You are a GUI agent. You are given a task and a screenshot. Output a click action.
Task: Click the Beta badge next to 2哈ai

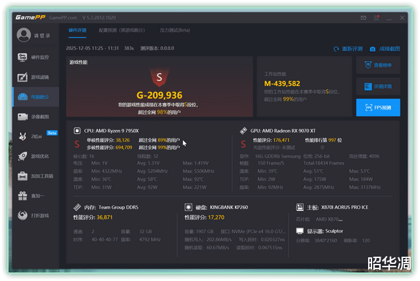pyautogui.click(x=52, y=133)
